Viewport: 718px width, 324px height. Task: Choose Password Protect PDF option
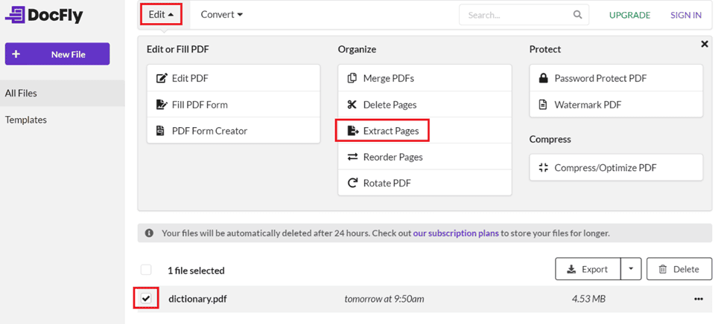616,78
